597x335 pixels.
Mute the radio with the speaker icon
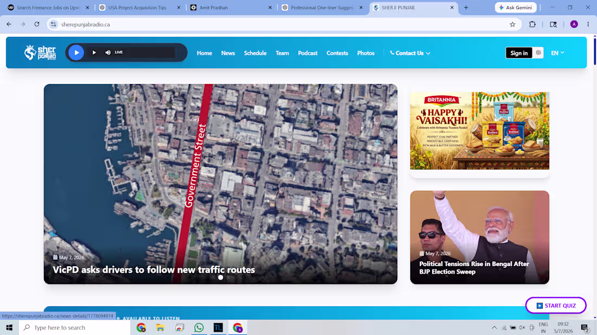pos(108,53)
